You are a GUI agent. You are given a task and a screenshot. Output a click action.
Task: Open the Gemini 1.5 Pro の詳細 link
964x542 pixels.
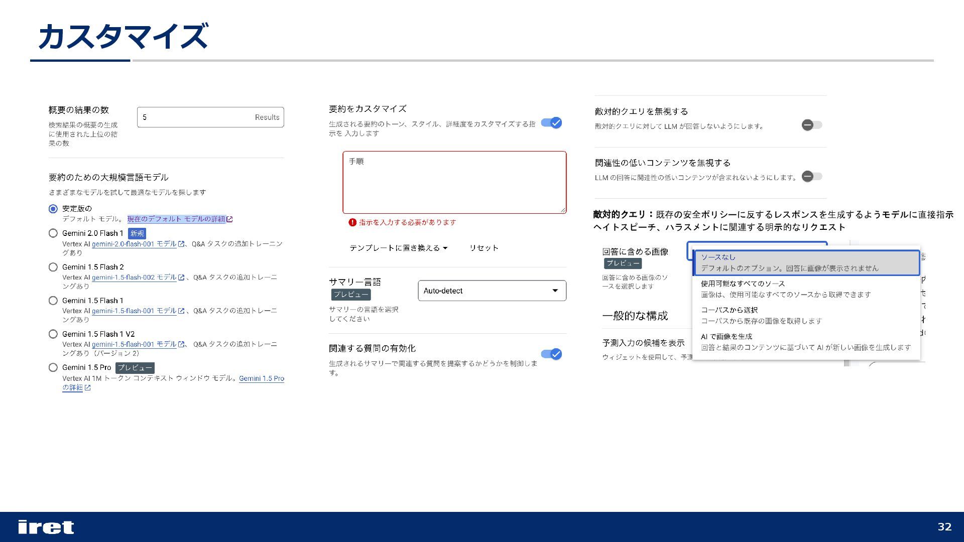click(173, 383)
